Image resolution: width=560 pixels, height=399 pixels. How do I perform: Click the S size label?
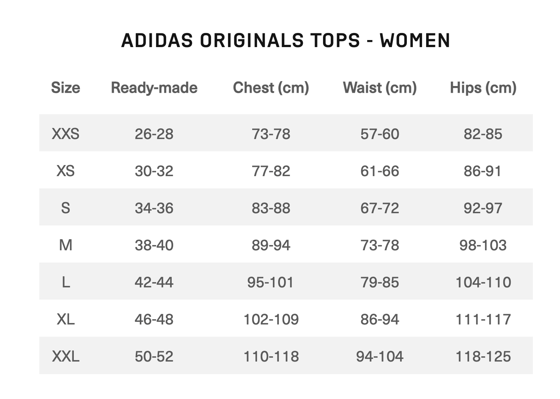tap(65, 208)
